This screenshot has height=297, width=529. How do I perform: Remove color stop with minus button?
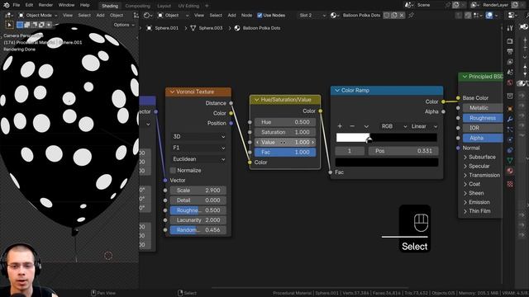(352, 126)
